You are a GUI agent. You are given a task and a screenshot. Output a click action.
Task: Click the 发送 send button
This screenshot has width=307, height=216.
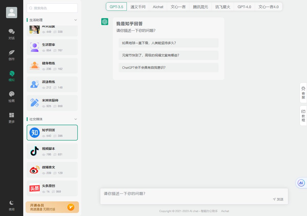point(278,199)
